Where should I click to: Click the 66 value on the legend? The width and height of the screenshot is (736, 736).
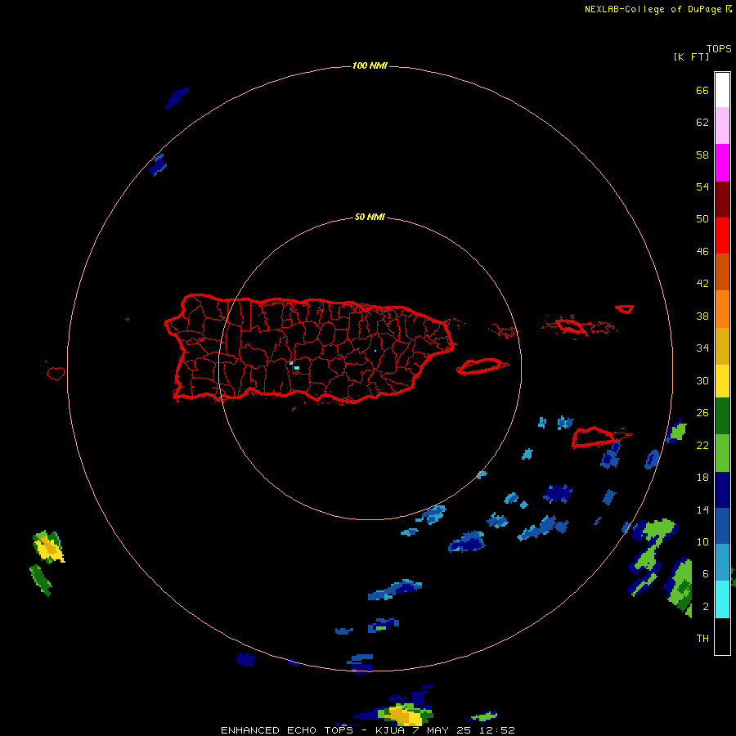(702, 91)
